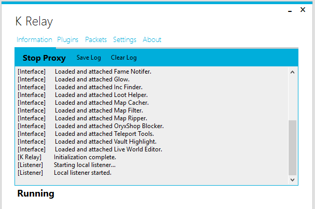This screenshot has width=315, height=209.
Task: Open the Information tab
Action: pos(34,39)
